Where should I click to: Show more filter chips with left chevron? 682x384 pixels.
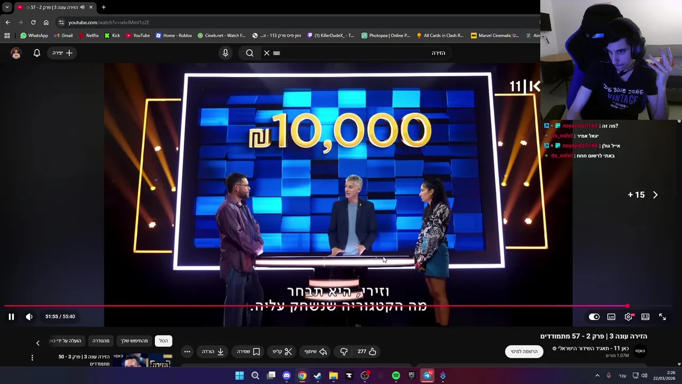(38, 343)
